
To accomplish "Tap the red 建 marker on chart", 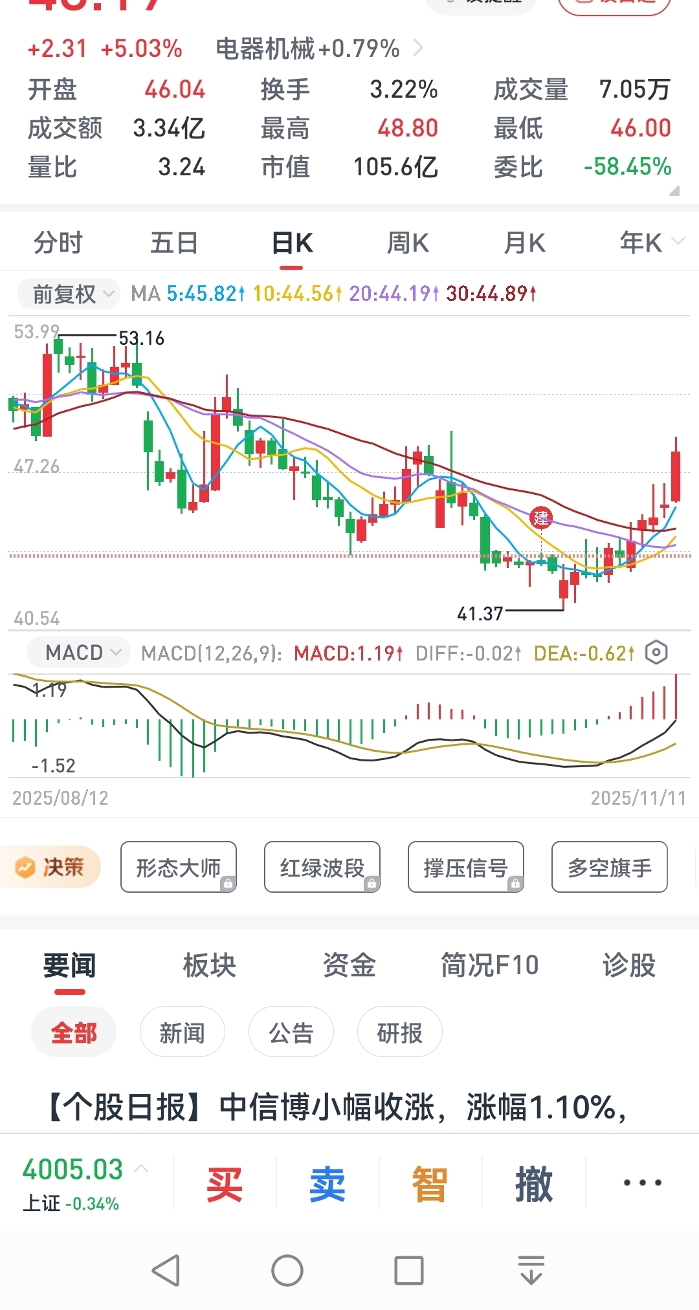I will click(541, 518).
